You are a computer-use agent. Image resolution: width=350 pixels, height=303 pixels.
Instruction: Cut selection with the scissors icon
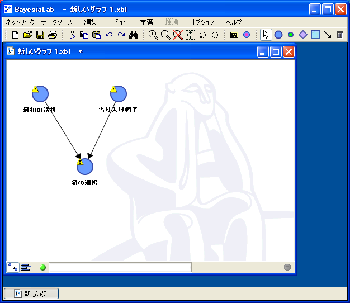[72, 35]
